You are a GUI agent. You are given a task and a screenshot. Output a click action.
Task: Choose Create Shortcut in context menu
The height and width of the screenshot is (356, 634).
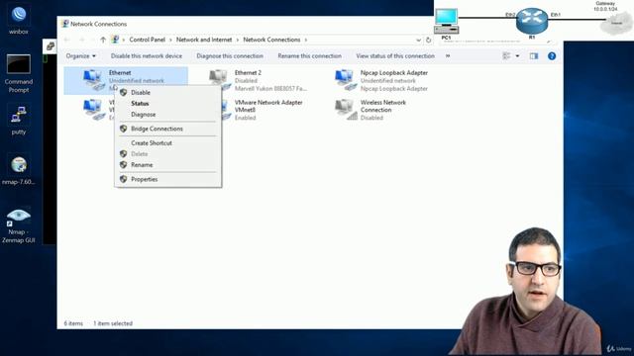(167, 142)
